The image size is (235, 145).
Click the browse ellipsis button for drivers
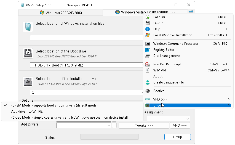click(x=114, y=126)
